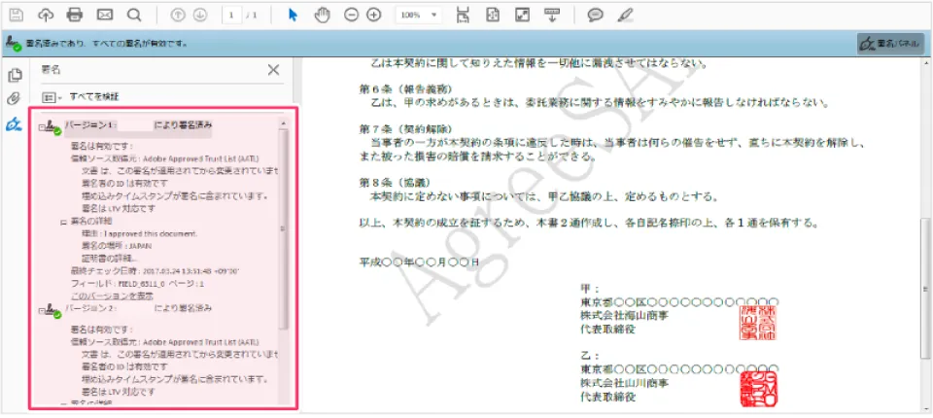Print the document using printer icon
Viewport: 933px width, 418px height.
tap(75, 15)
